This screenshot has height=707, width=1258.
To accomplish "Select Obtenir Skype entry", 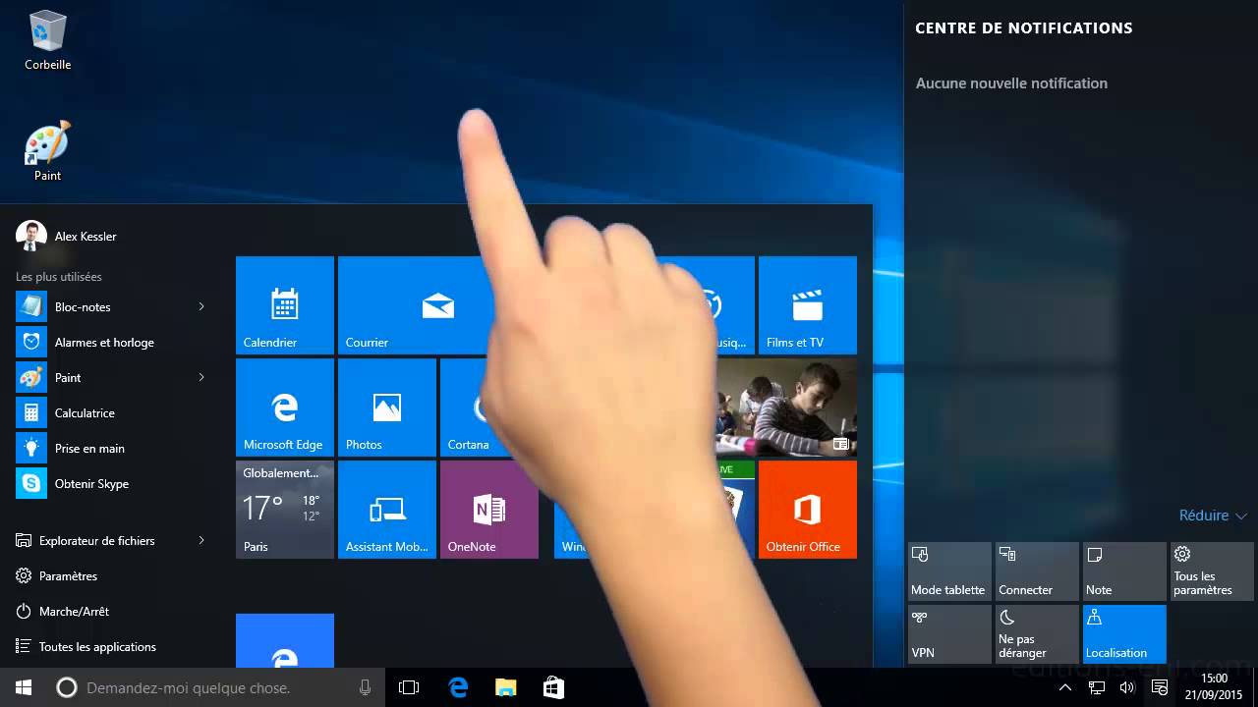I will coord(108,483).
